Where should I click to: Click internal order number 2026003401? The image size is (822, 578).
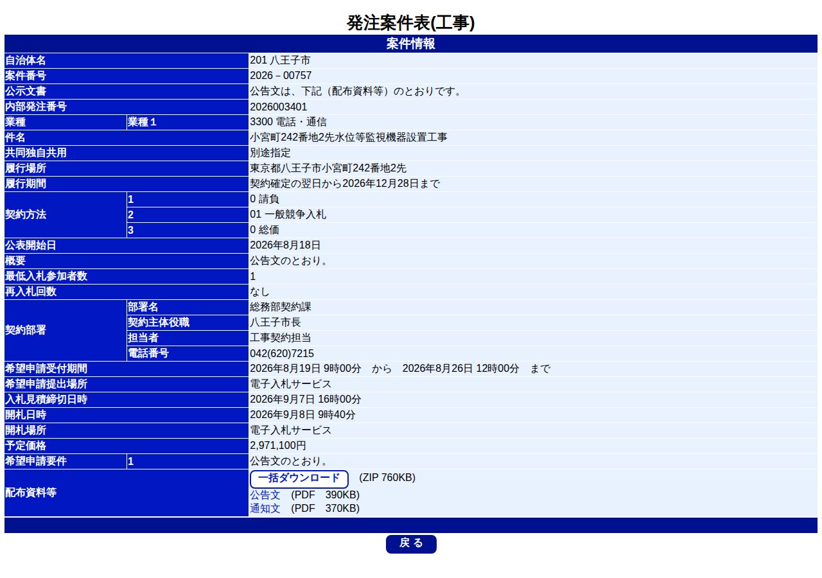pos(279,107)
